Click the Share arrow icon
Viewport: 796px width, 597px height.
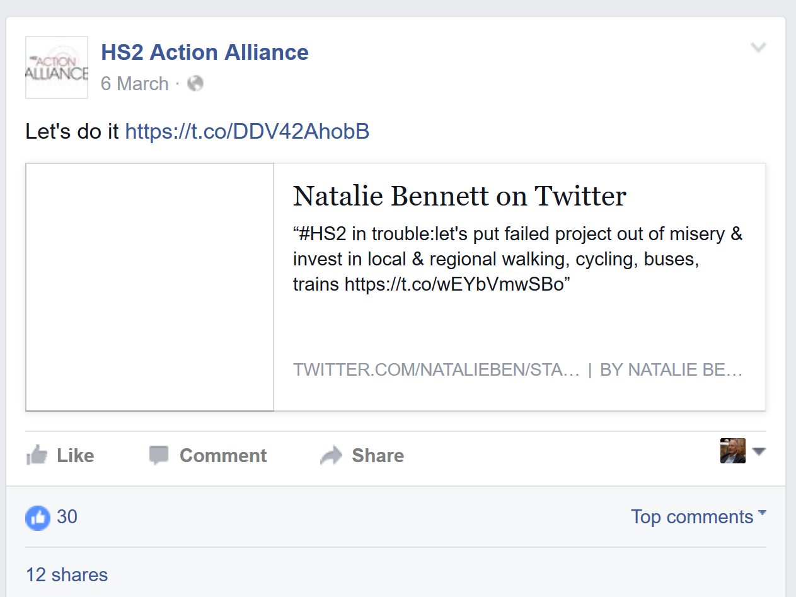(x=332, y=455)
